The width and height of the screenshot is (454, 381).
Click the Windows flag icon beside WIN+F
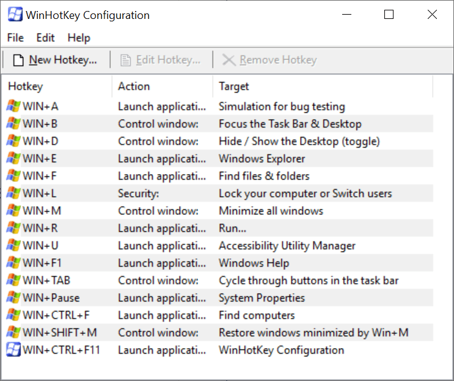(13, 176)
